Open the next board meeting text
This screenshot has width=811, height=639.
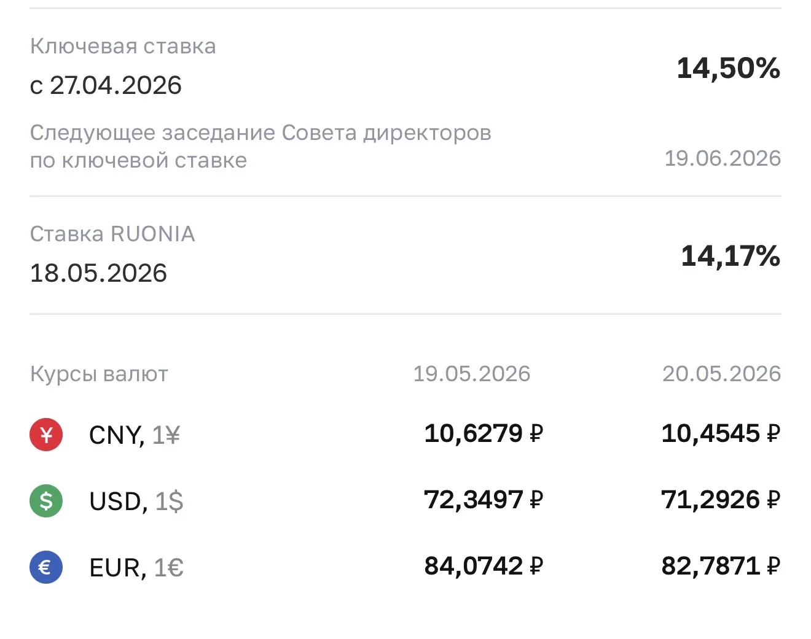coord(261,146)
